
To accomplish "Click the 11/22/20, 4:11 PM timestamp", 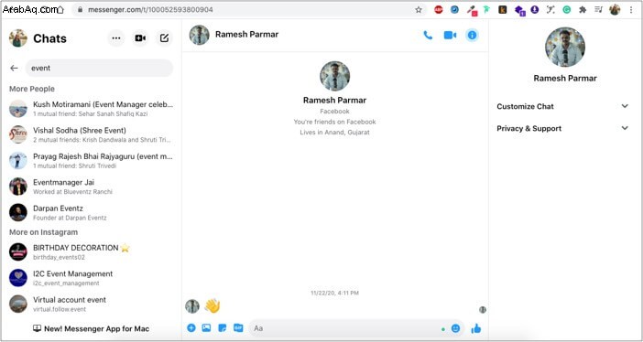I will point(334,293).
